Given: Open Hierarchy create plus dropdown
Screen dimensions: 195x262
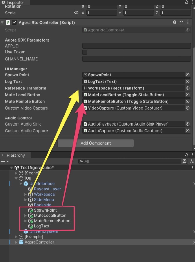Looking at the screenshot, I should pyautogui.click(x=5, y=161).
